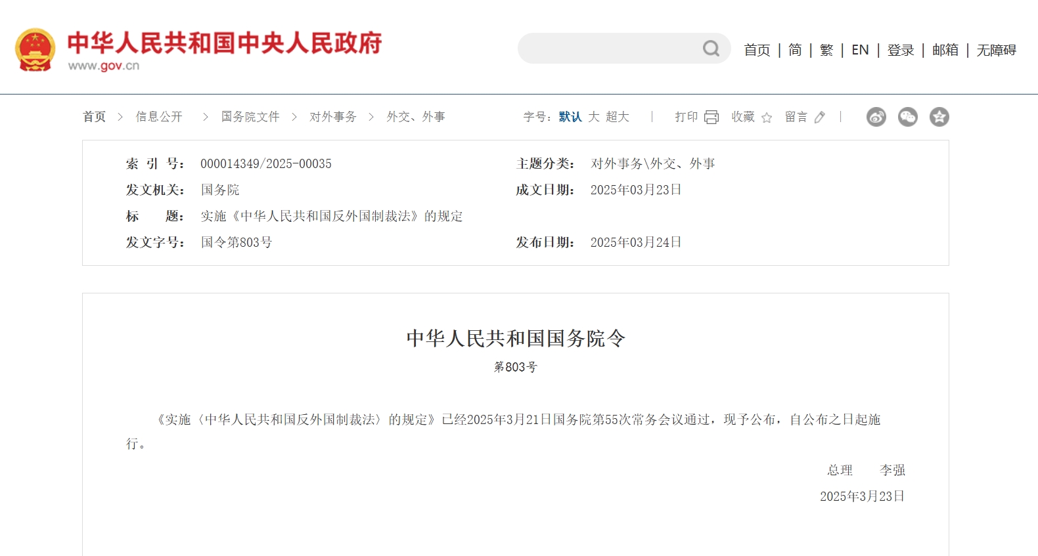Image resolution: width=1038 pixels, height=556 pixels.
Task: Open 对外事务 breadcrumb link
Action: point(333,117)
